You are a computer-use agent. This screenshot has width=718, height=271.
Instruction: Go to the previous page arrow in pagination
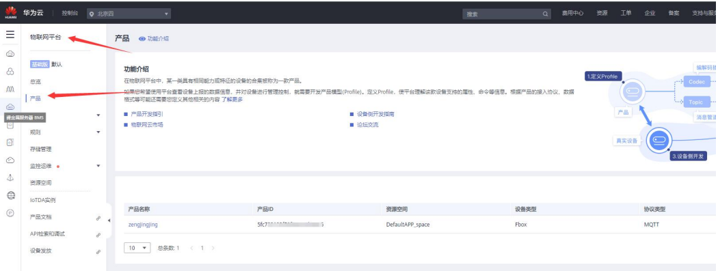192,248
